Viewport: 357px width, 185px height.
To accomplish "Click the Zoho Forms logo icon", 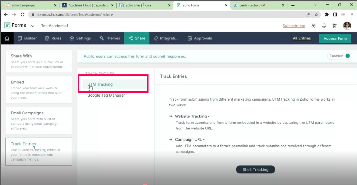I will click(x=7, y=25).
